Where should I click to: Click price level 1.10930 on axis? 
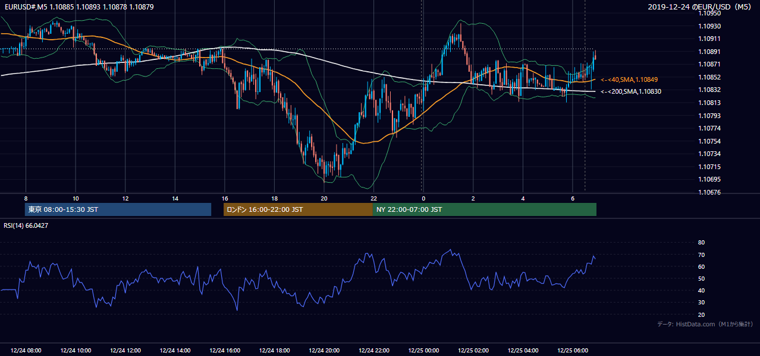709,26
